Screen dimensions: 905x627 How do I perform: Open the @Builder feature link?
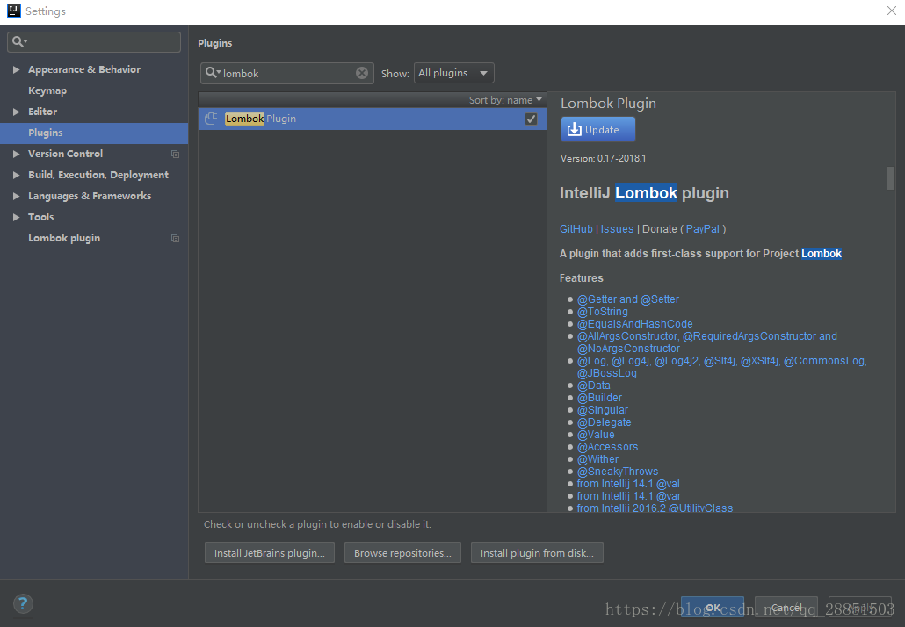point(599,398)
